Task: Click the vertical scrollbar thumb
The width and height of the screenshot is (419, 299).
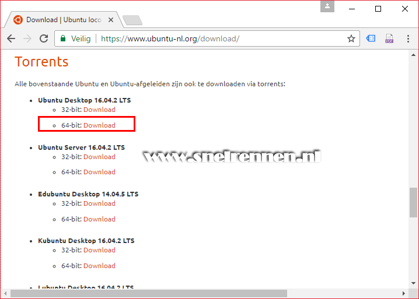Action: point(413,202)
